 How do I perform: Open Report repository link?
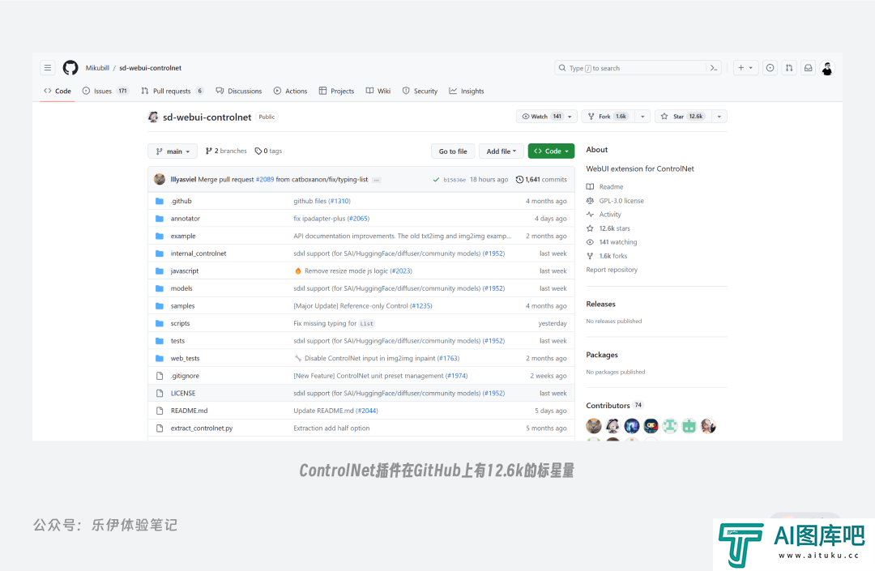pyautogui.click(x=612, y=270)
